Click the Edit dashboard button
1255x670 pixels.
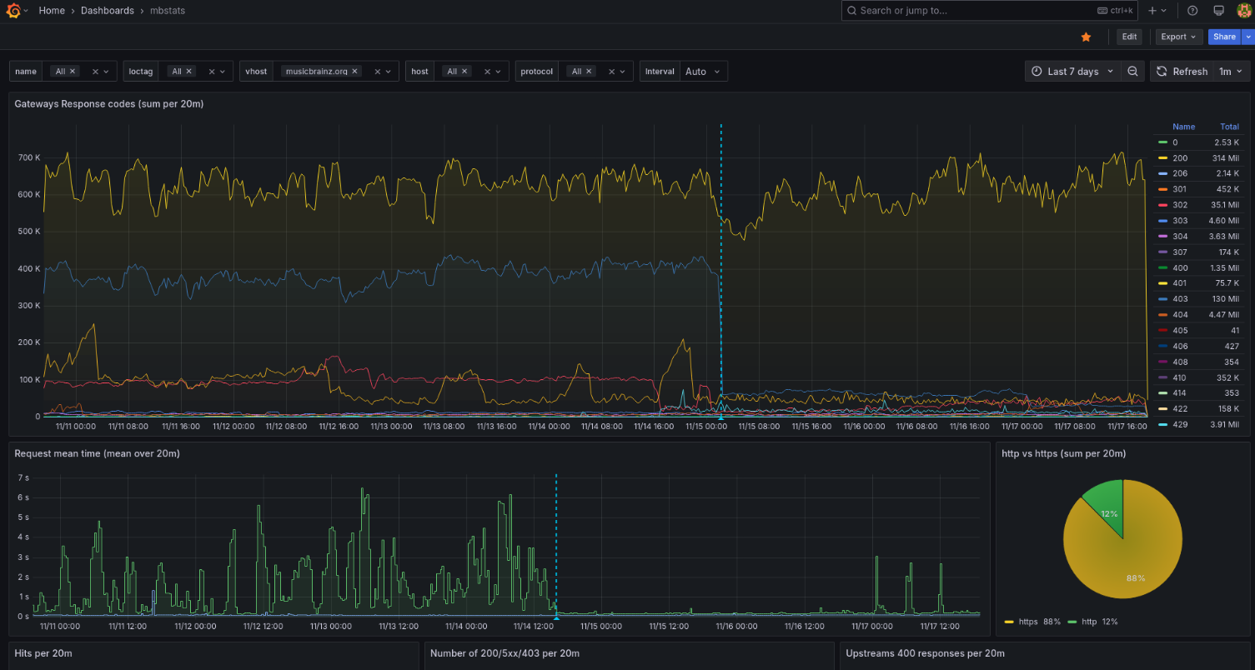pyautogui.click(x=1129, y=37)
